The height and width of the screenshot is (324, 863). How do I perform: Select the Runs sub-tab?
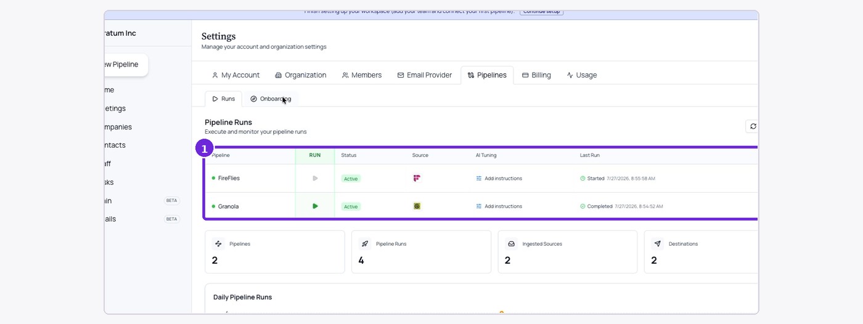pyautogui.click(x=223, y=99)
